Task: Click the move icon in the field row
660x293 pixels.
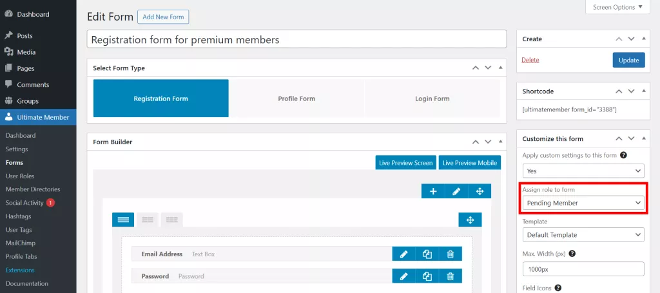Action: point(470,220)
